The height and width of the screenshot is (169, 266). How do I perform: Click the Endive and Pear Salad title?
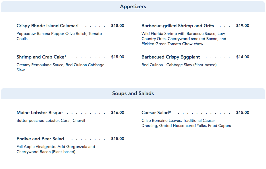pyautogui.click(x=40, y=139)
